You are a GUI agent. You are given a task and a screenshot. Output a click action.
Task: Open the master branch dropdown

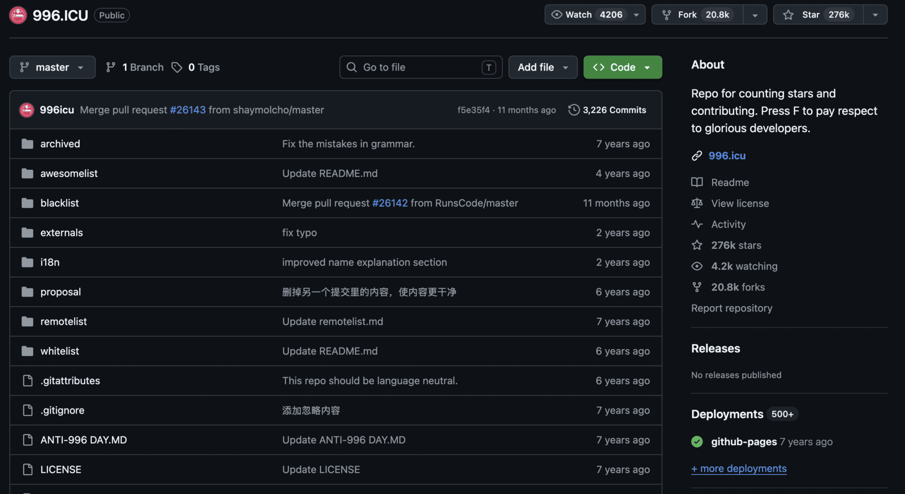[x=52, y=67]
